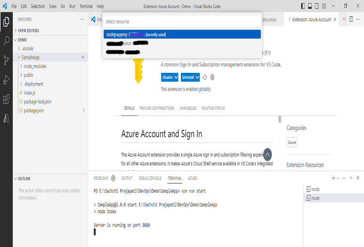The width and height of the screenshot is (364, 247).
Task: Open package-lock.json file
Action: click(x=38, y=102)
